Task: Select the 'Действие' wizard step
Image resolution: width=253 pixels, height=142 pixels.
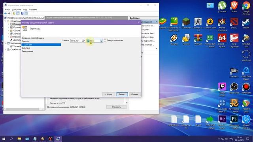Action: click(x=26, y=48)
